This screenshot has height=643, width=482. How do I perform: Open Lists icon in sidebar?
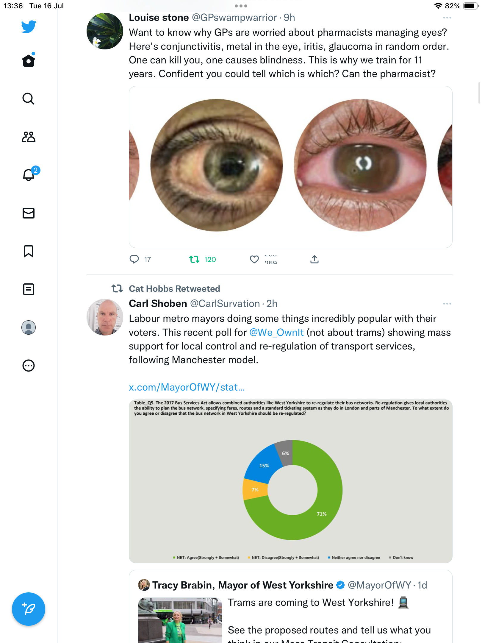click(x=29, y=289)
